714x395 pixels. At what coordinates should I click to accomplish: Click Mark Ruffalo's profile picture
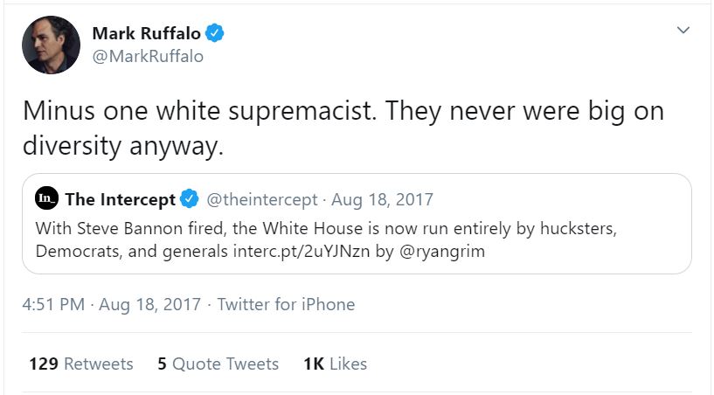coord(51,45)
